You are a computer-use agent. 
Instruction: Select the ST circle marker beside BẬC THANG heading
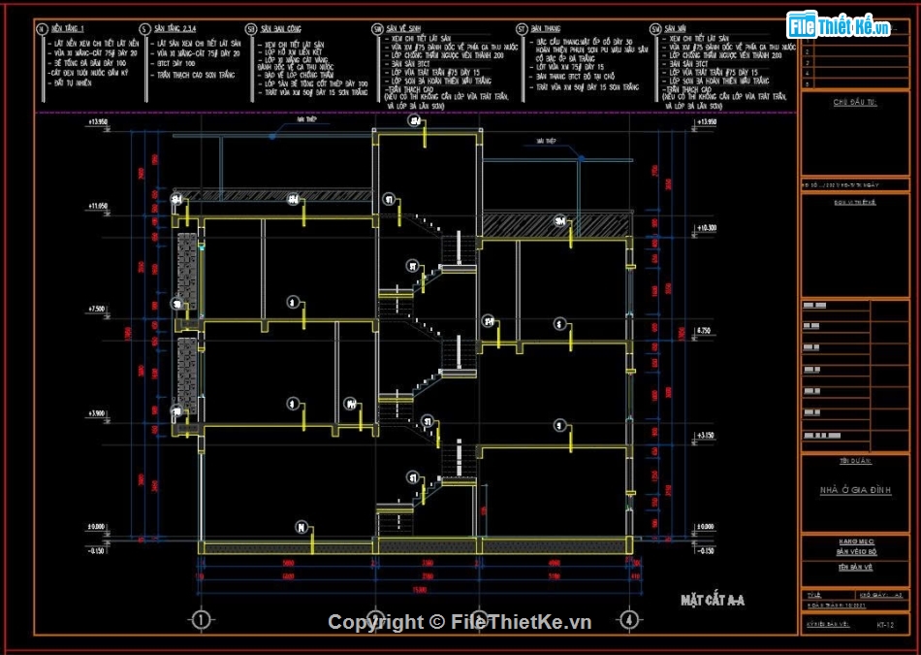coord(522,30)
